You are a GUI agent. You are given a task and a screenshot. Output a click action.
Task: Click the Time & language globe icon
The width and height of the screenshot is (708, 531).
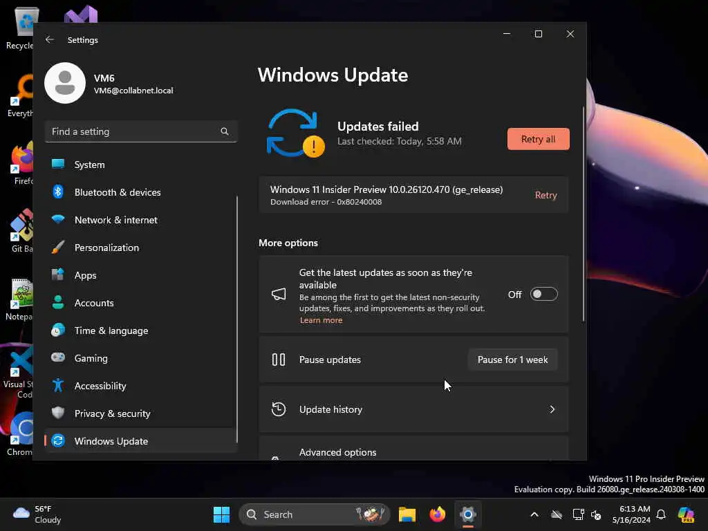coord(58,330)
